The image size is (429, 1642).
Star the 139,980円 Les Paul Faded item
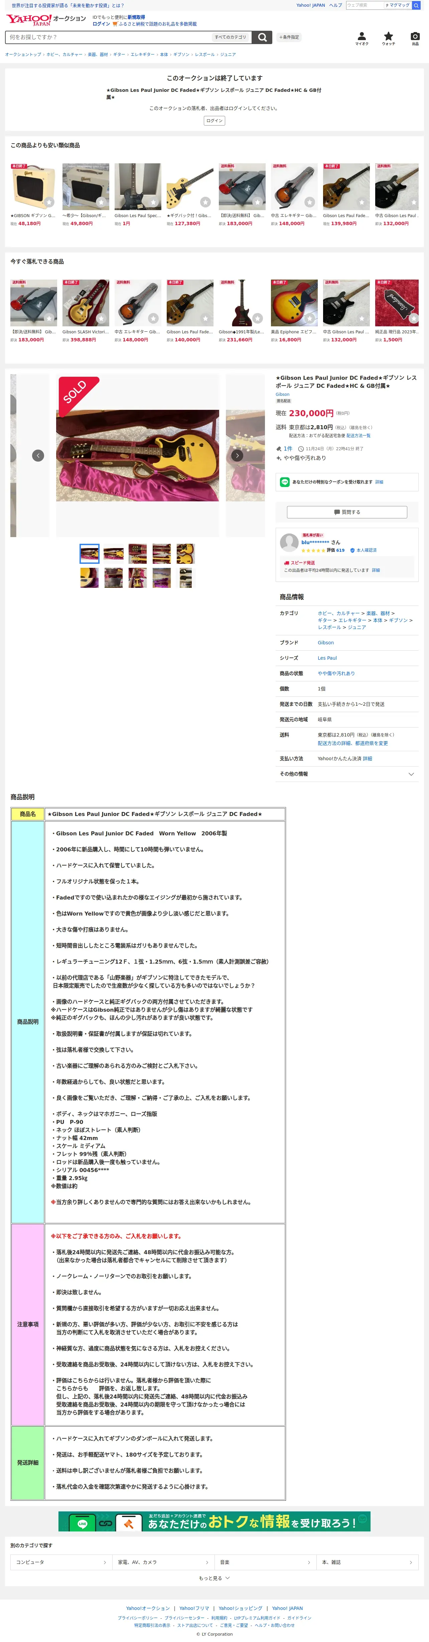tap(362, 202)
